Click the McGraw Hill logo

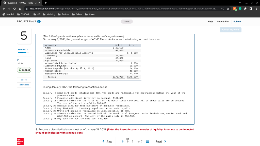pyautogui.click(x=20, y=141)
